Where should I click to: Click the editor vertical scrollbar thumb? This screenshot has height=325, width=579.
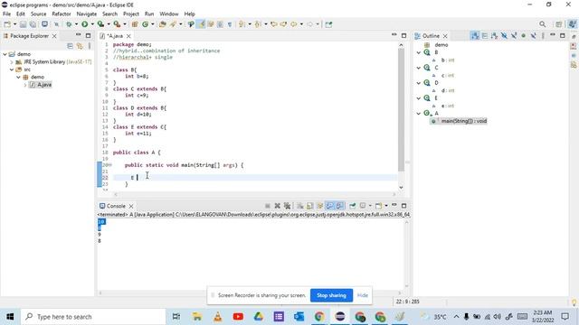[x=401, y=109]
